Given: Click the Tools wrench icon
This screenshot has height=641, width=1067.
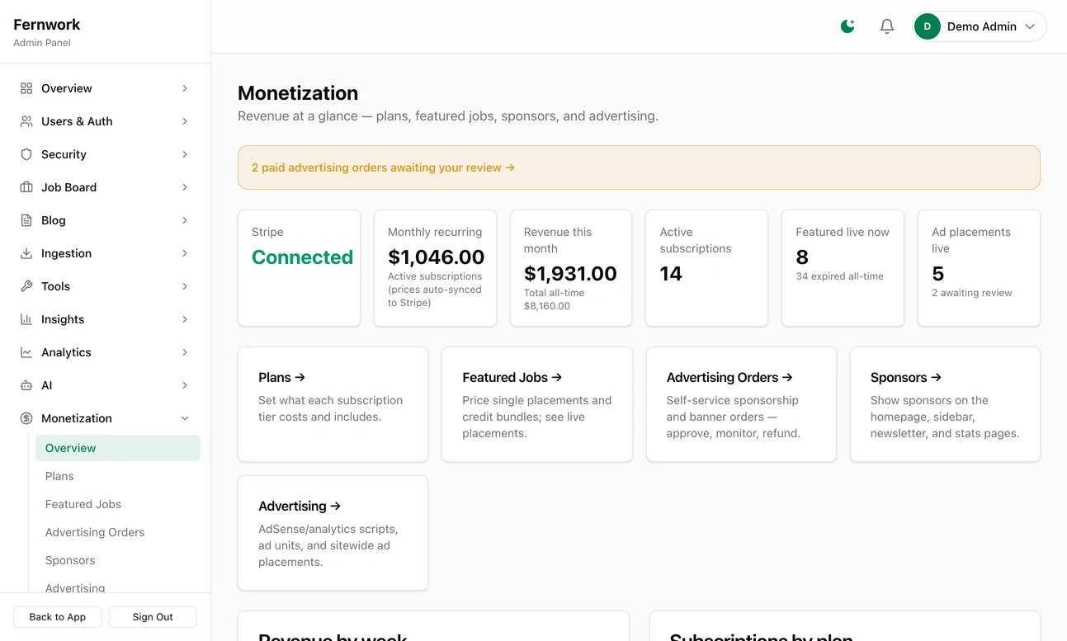Looking at the screenshot, I should click(x=26, y=286).
